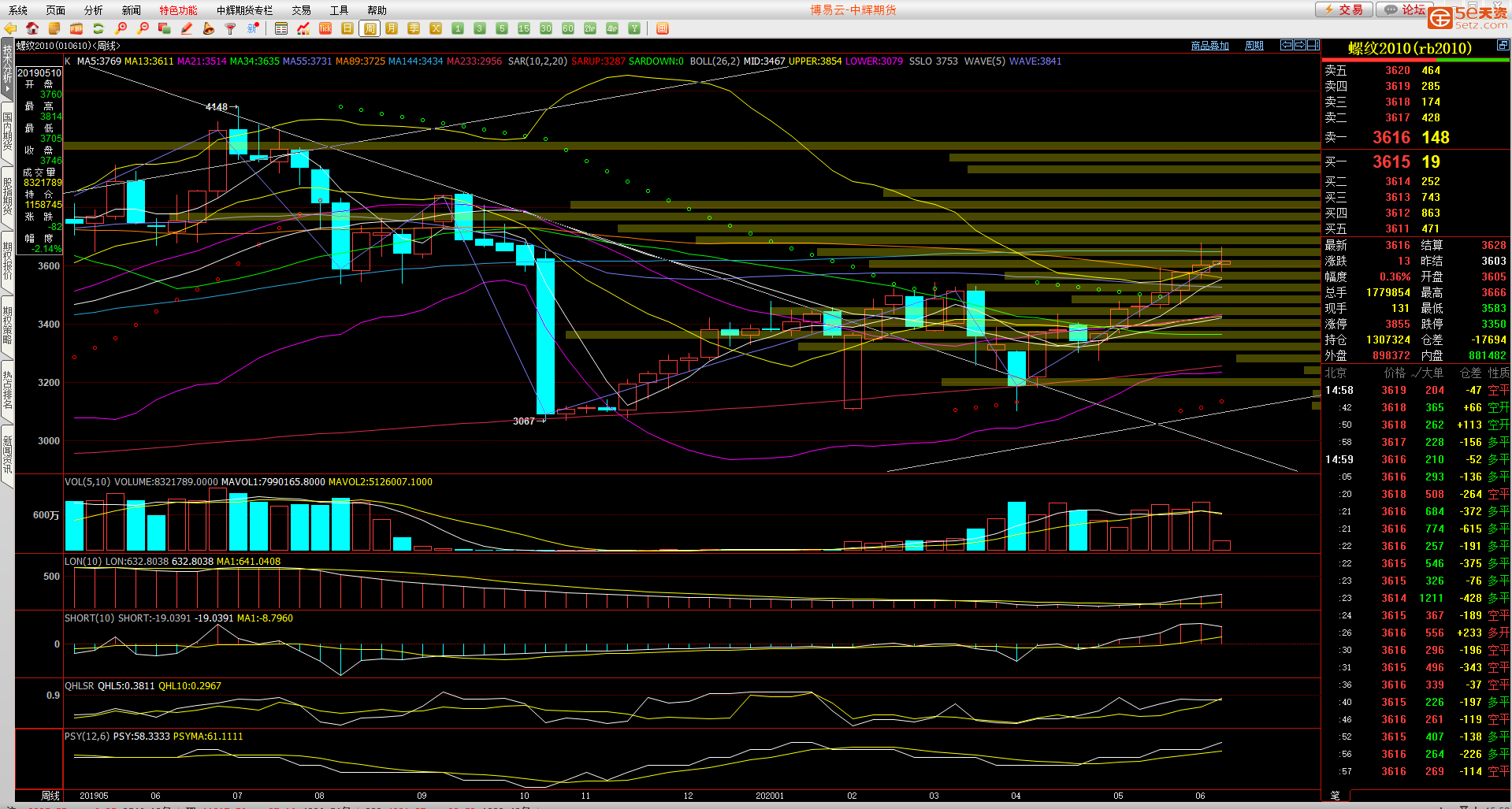Switch to 5-minute period
Screen dimensions: 1512x809
point(502,28)
